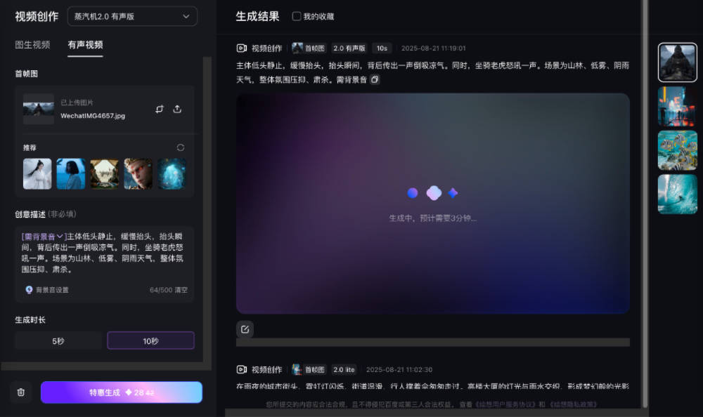Click the edit icon below the generating video
The image size is (703, 417).
pyautogui.click(x=245, y=329)
